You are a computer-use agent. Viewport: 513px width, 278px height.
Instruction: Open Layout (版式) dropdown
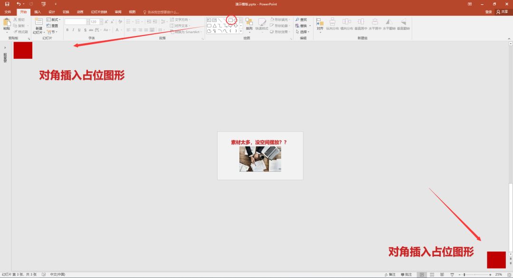click(x=54, y=19)
